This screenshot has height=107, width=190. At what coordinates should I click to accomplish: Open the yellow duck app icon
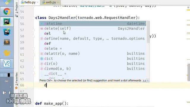point(7,53)
